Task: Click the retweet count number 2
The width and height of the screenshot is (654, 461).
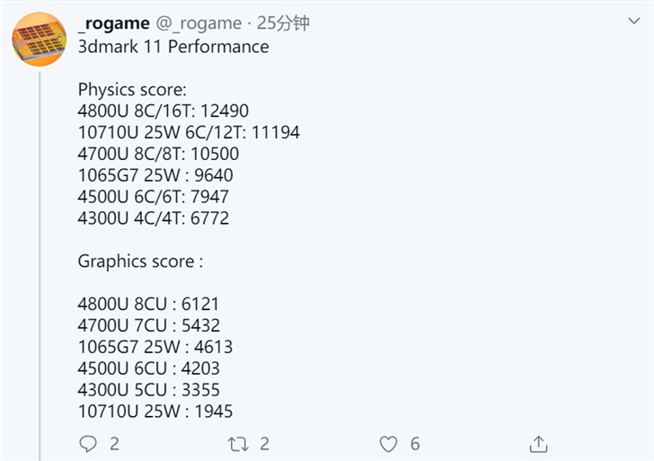Action: click(264, 443)
